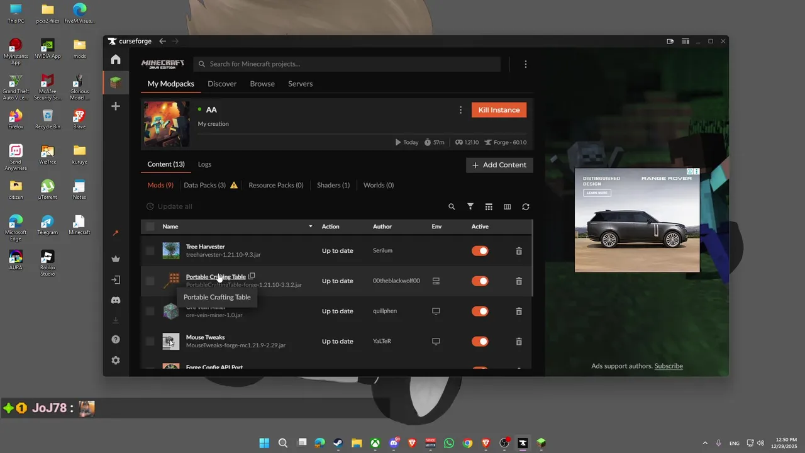Open Telegram desktop shortcut
This screenshot has width=805, height=453.
(47, 225)
